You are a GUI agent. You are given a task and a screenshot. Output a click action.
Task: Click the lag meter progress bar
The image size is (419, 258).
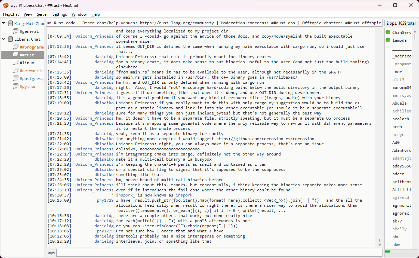point(401,252)
